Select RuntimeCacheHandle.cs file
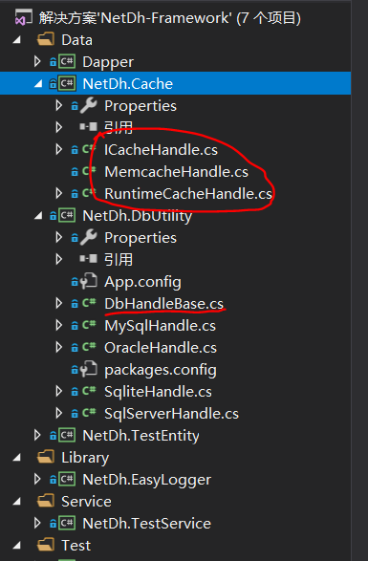Viewport: 368px width, 561px height. [x=188, y=194]
